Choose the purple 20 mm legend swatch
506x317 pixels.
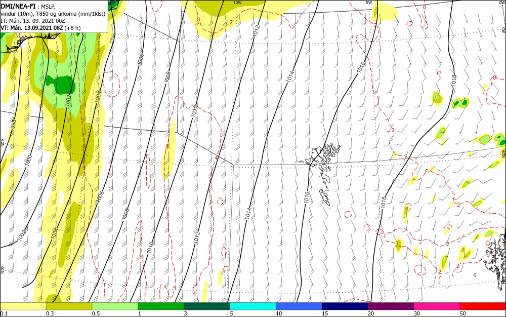391,307
